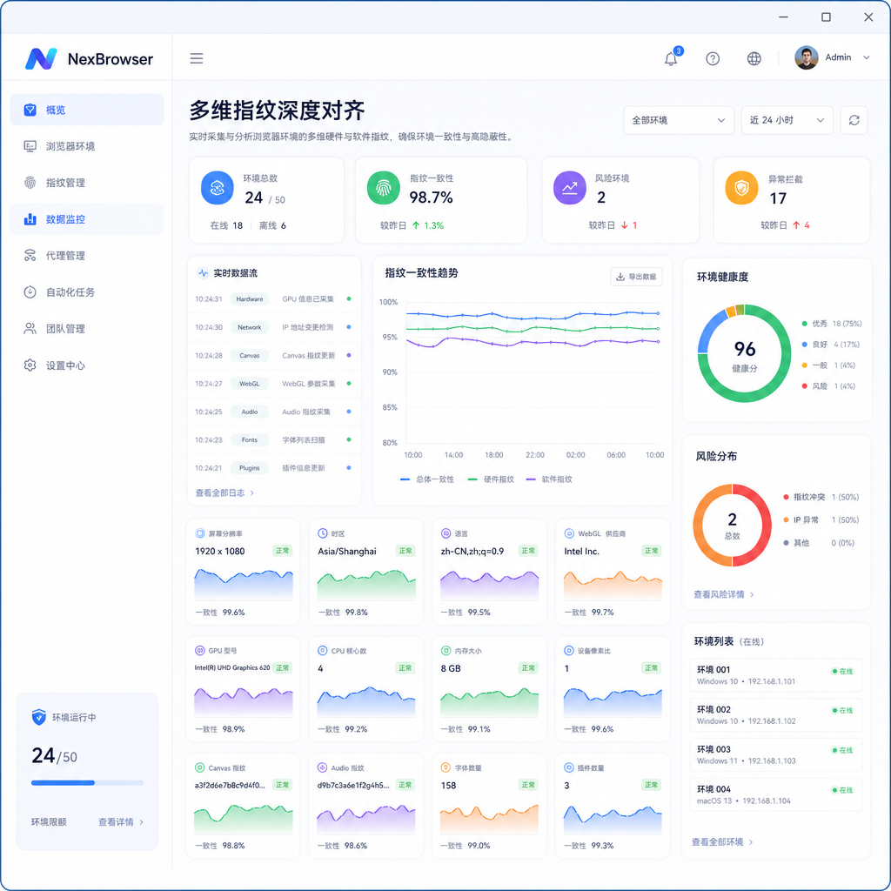
Task: Open 团队管理 in the sidebar
Action: coord(87,328)
